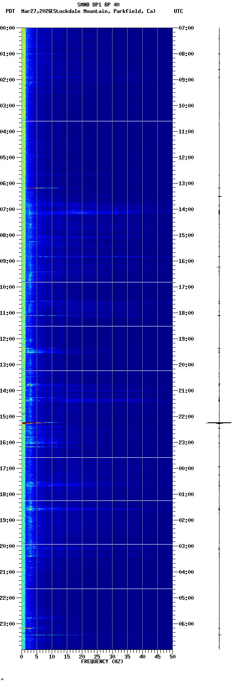Click the '06:00' PDT axis time label
The height and width of the screenshot is (684, 238).
[x=8, y=184]
